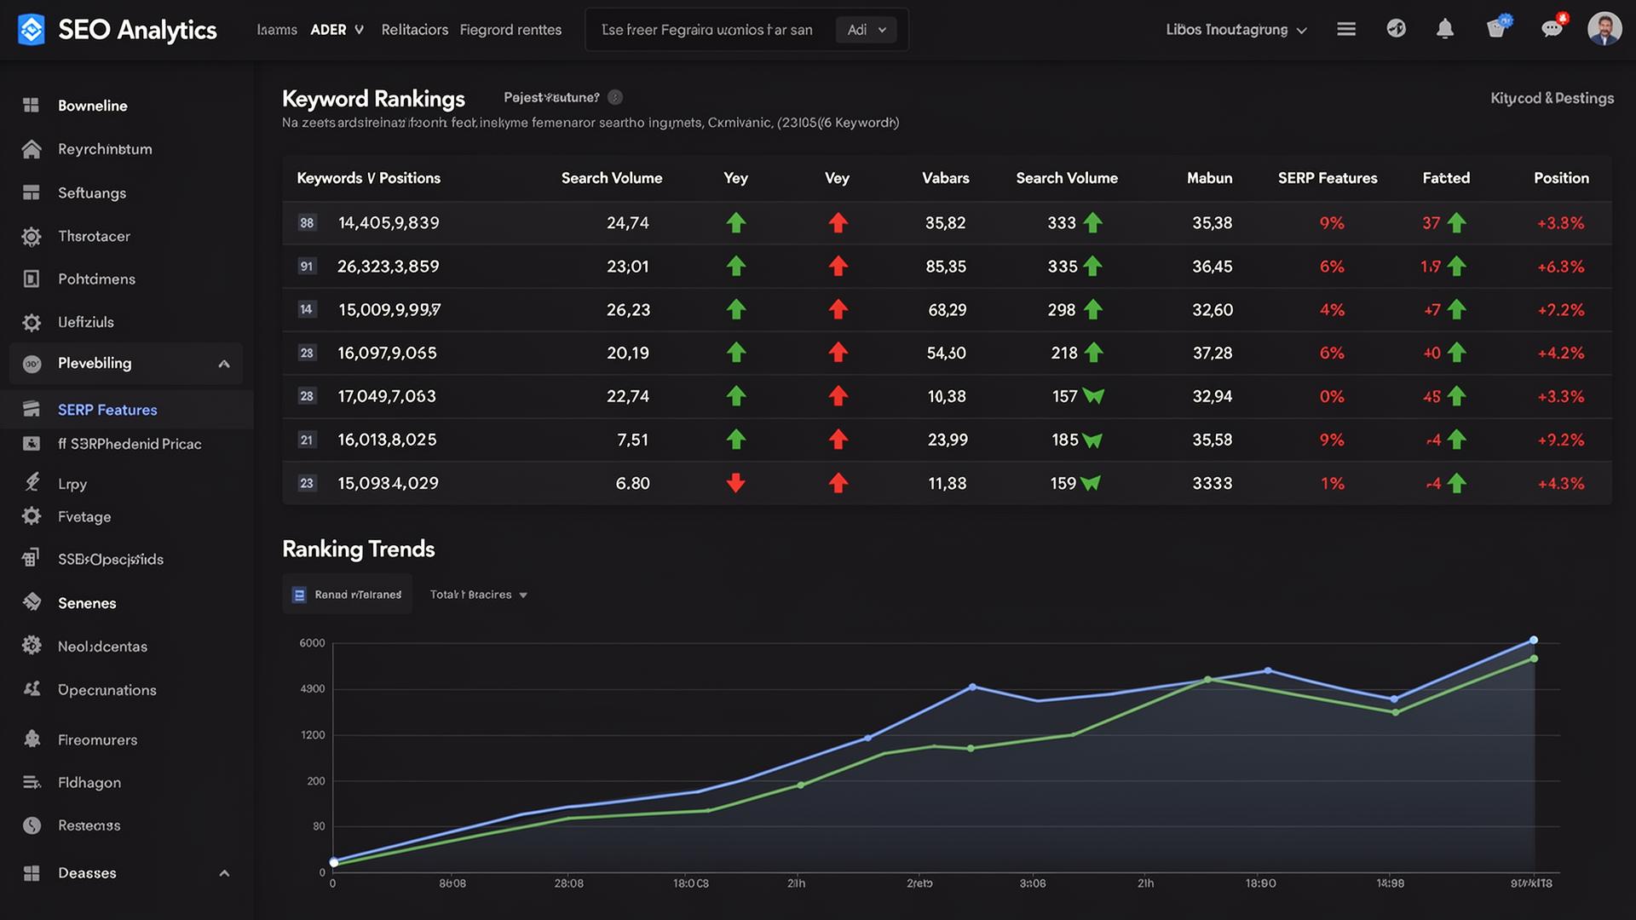Toggle the Renad Telraned legend checkbox
Screen dimensions: 1636x920
pos(299,595)
